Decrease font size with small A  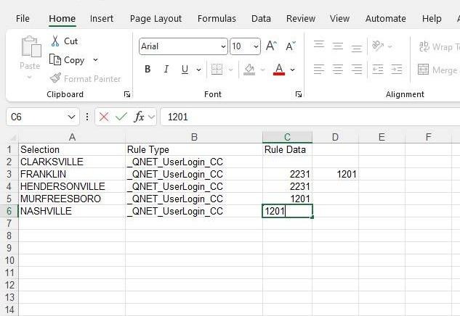click(x=291, y=46)
